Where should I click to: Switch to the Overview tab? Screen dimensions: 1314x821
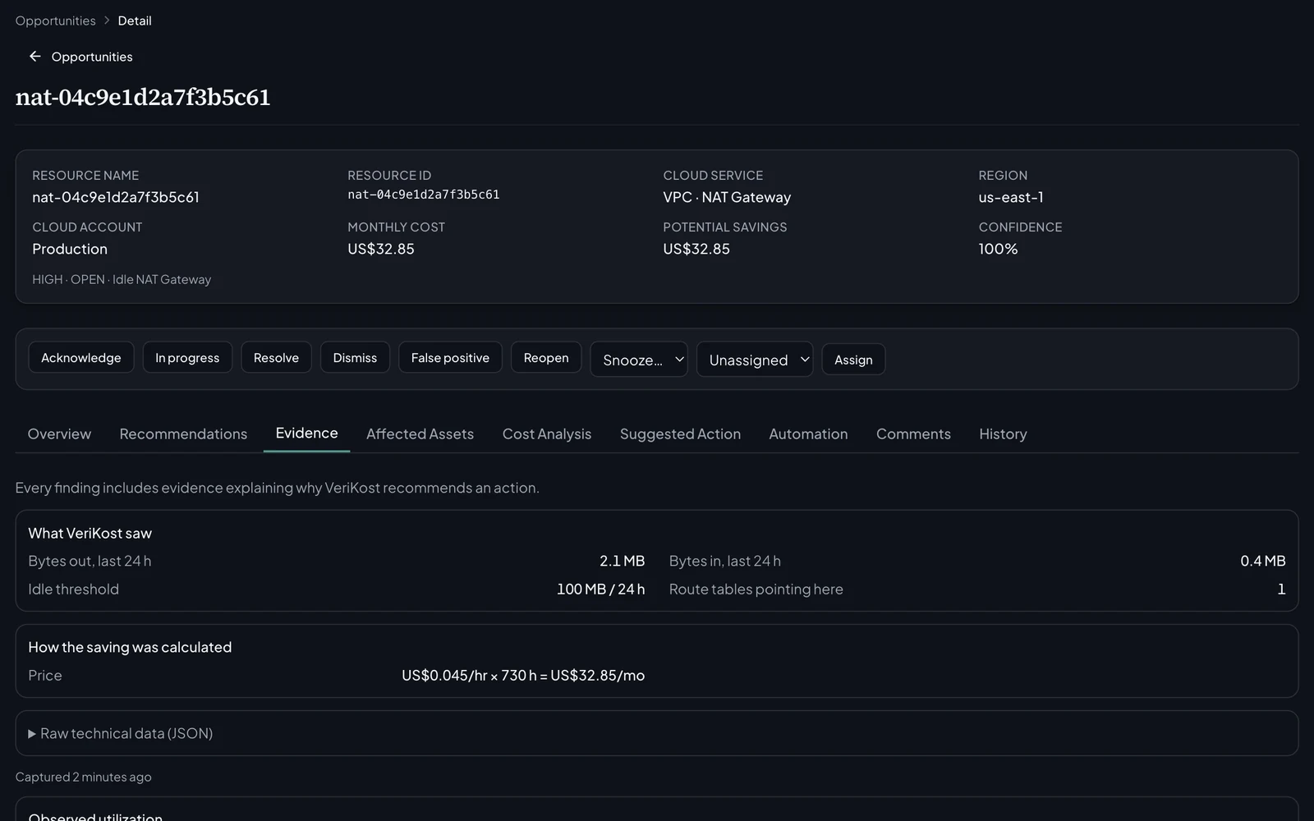(59, 433)
